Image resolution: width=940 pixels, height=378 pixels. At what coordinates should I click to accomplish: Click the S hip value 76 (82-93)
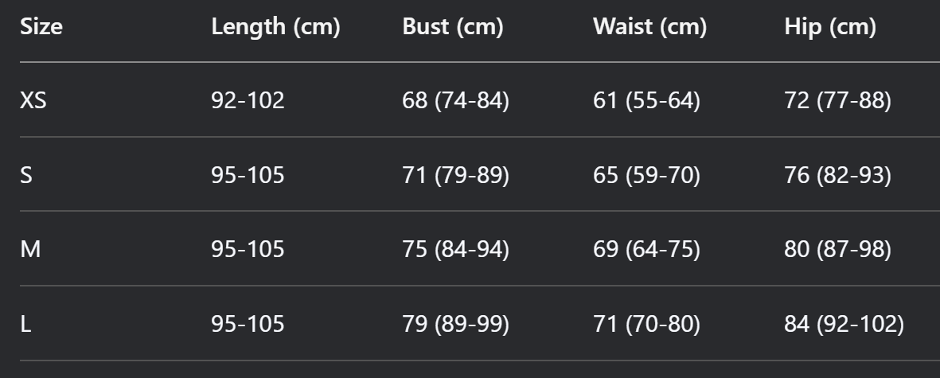point(837,176)
